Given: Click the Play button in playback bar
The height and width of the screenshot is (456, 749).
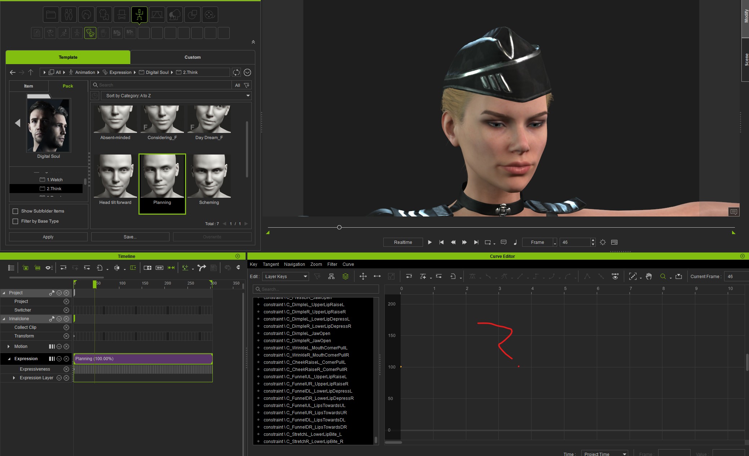Looking at the screenshot, I should tap(429, 242).
